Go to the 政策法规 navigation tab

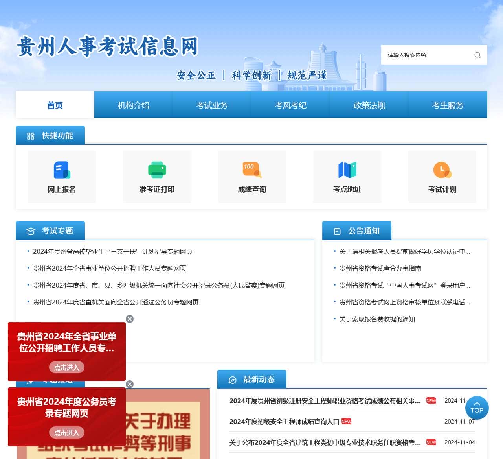[x=369, y=105]
